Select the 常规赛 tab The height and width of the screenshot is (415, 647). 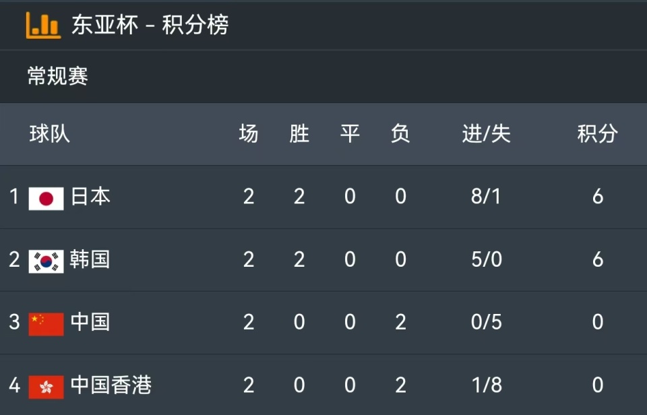pos(58,76)
